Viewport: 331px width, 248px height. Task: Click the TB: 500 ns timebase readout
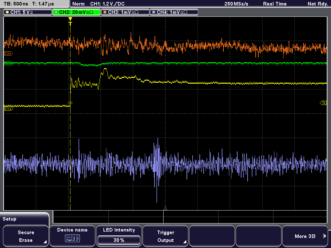(16, 4)
